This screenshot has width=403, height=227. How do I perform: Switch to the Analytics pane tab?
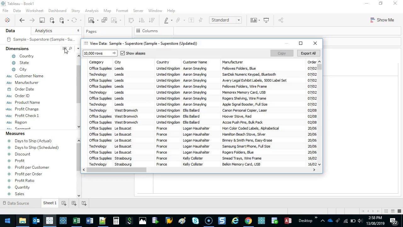pyautogui.click(x=43, y=31)
